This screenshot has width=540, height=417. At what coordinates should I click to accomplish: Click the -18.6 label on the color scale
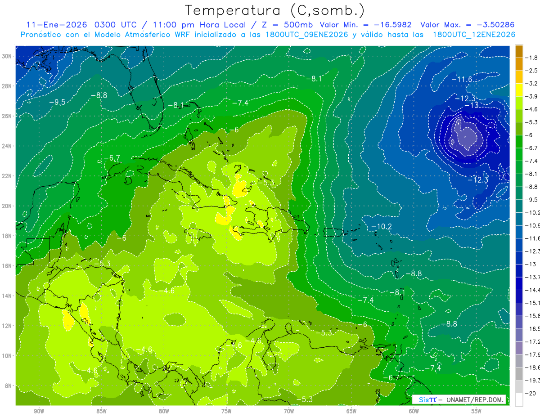pyautogui.click(x=533, y=368)
